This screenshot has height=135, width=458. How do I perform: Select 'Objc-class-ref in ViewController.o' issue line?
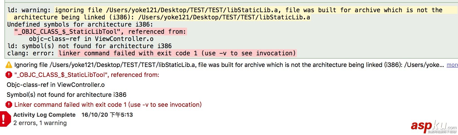point(56,85)
